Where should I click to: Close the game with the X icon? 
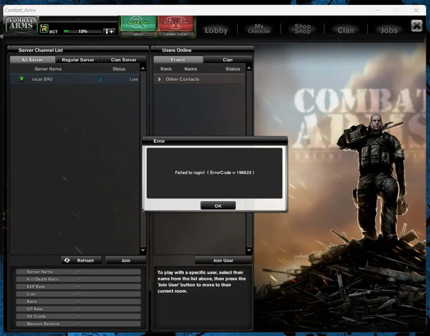coord(417,25)
